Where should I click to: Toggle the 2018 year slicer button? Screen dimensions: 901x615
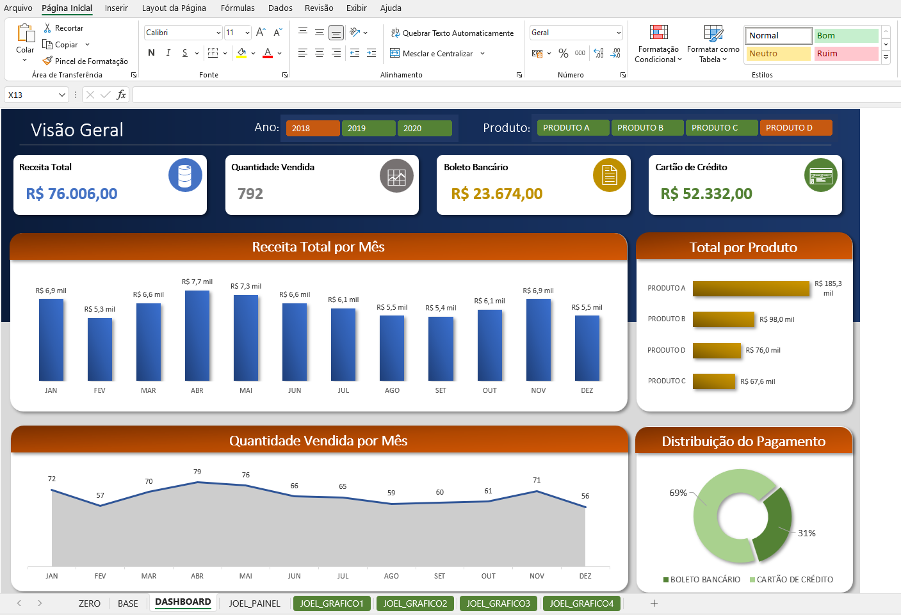313,128
